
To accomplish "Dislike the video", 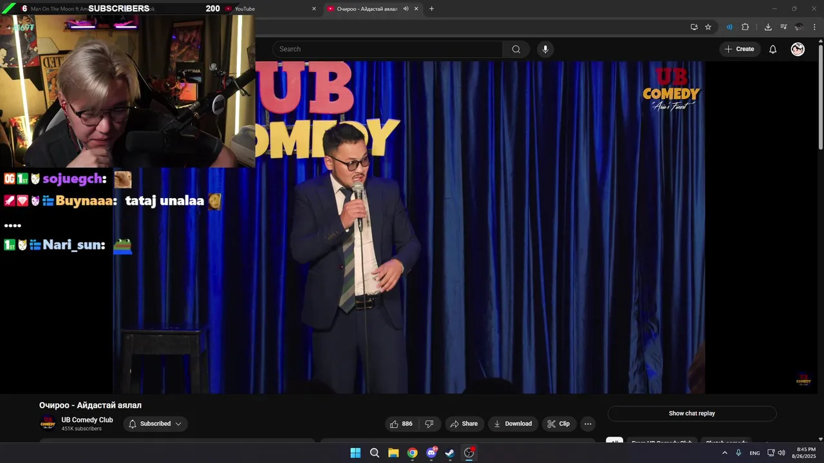I will point(429,424).
